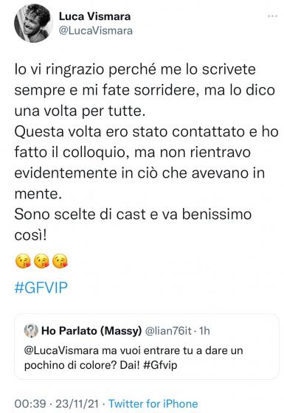284x413 pixels.
Task: Click the 'Sono scelte di cast' sentence
Action: (133, 224)
